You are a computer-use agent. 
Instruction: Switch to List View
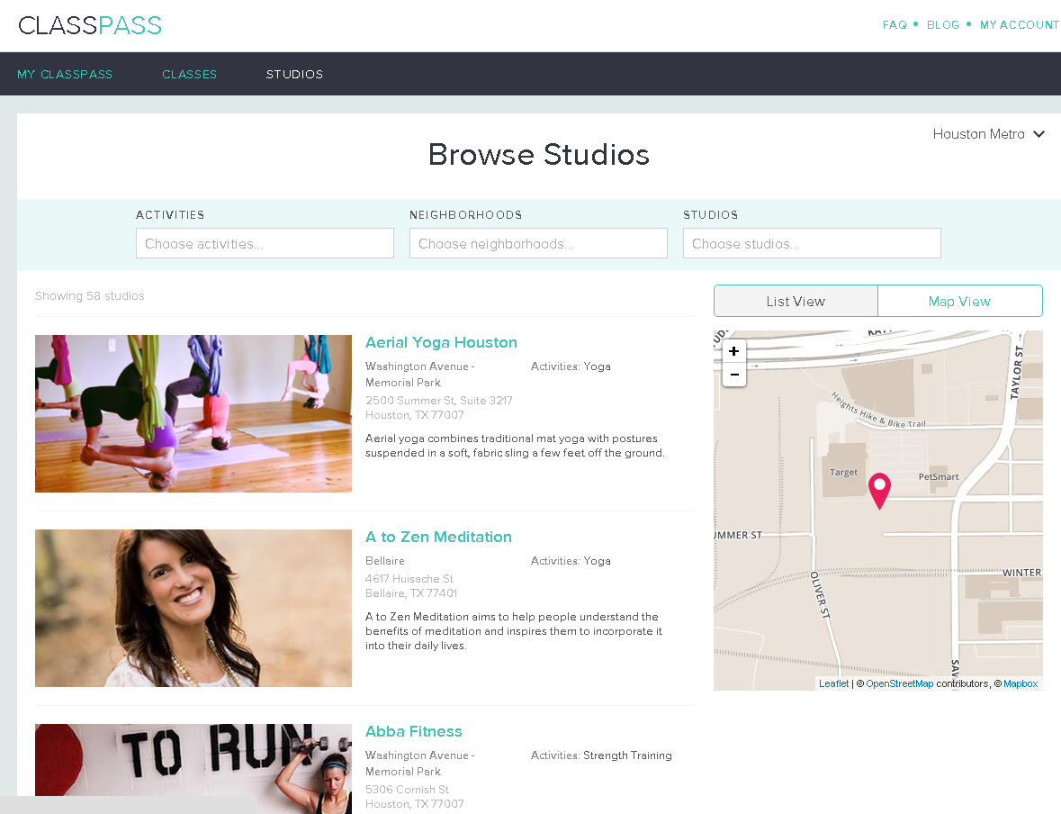pos(796,302)
